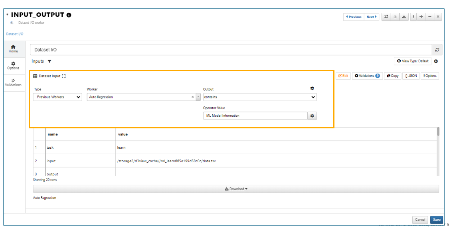The image size is (449, 230).
Task: Click the orange Edit button
Action: (343, 76)
